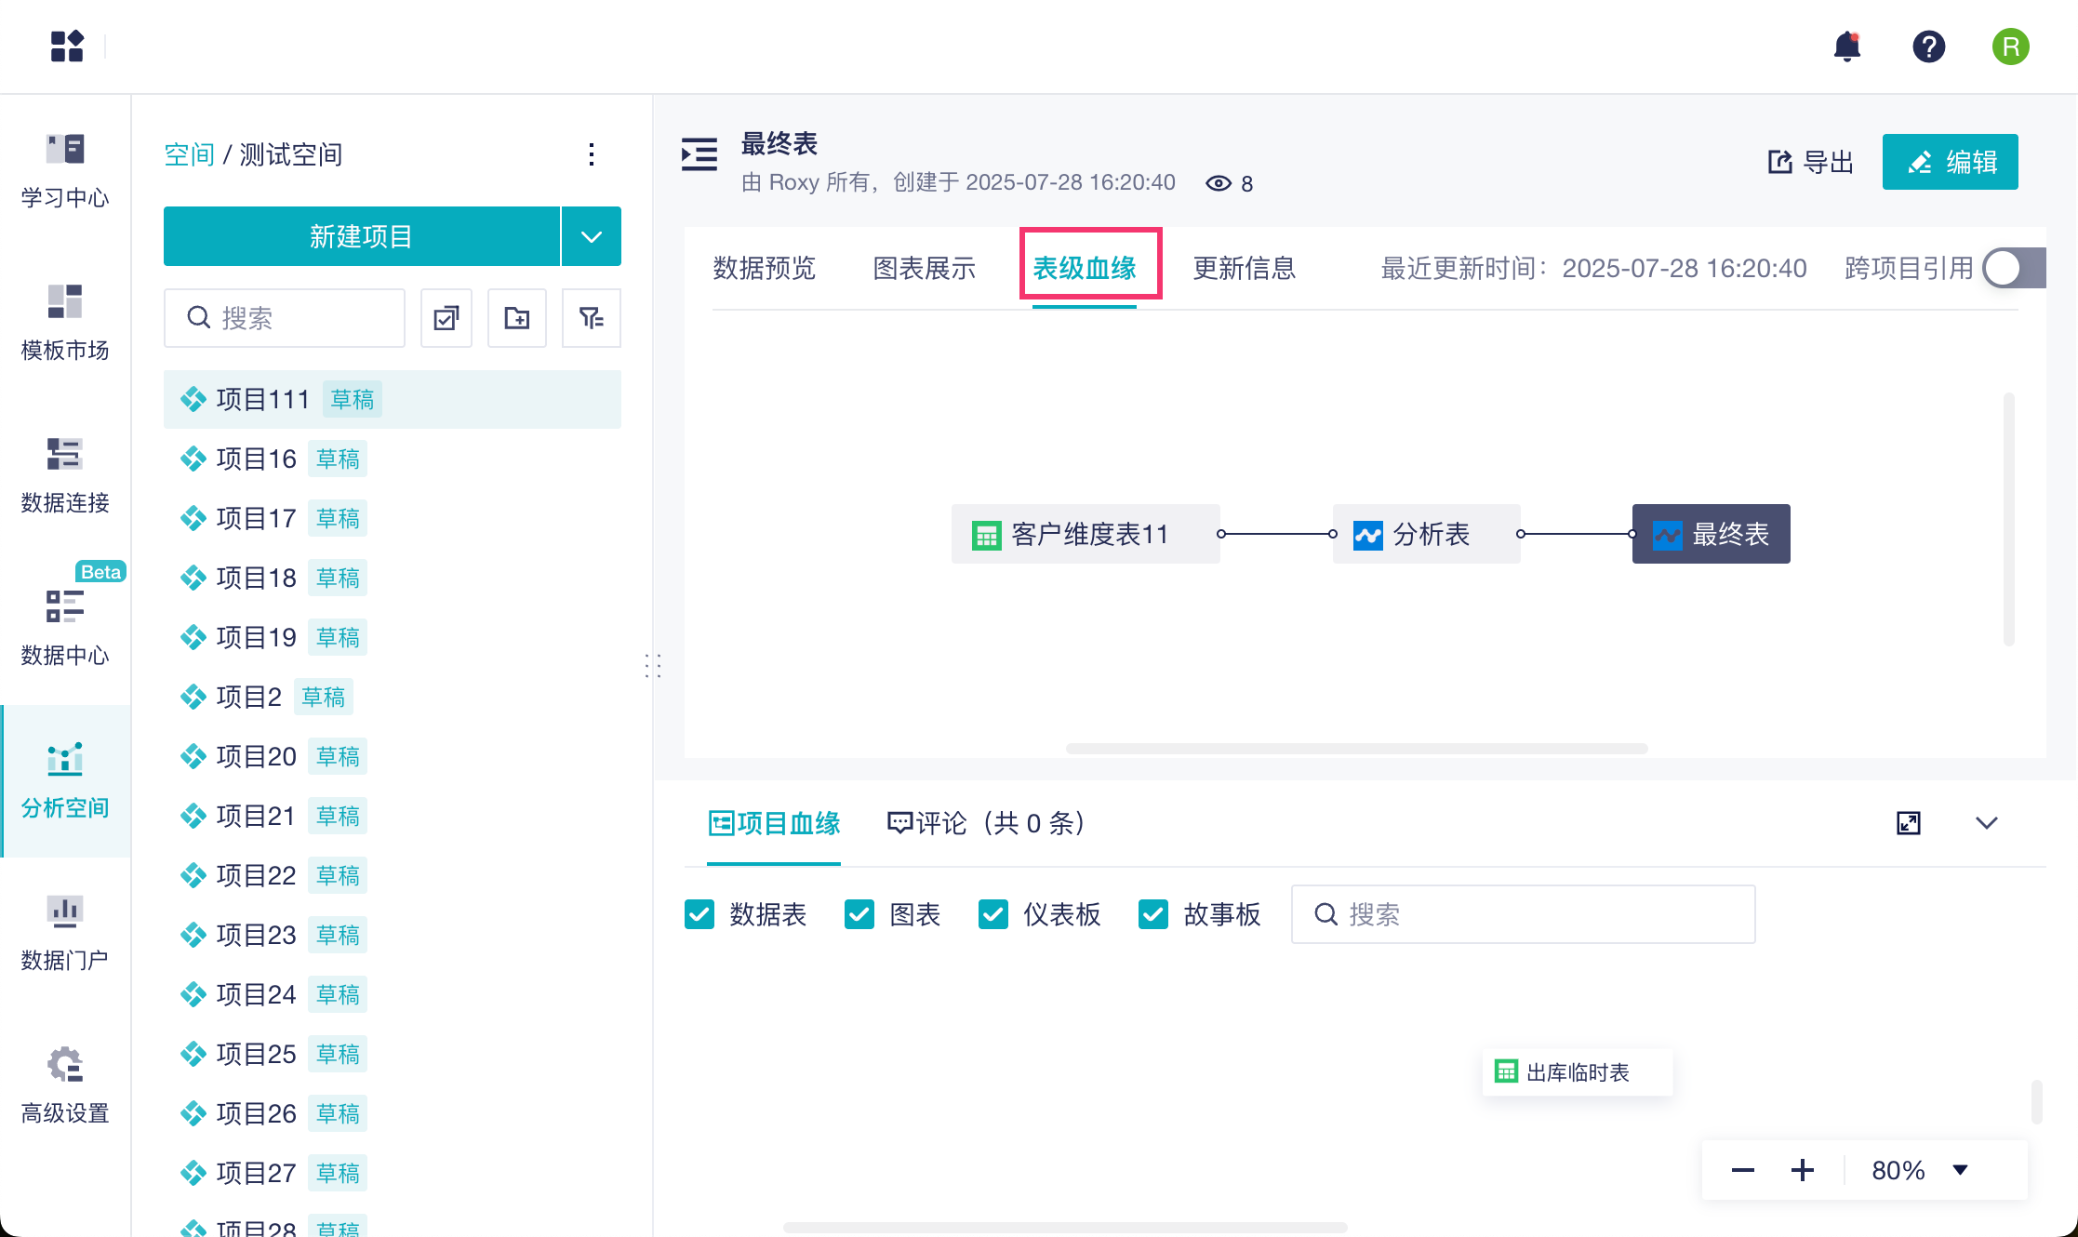Collapse the bottom 项目血缘 panel chevron
The height and width of the screenshot is (1237, 2078).
[1986, 823]
